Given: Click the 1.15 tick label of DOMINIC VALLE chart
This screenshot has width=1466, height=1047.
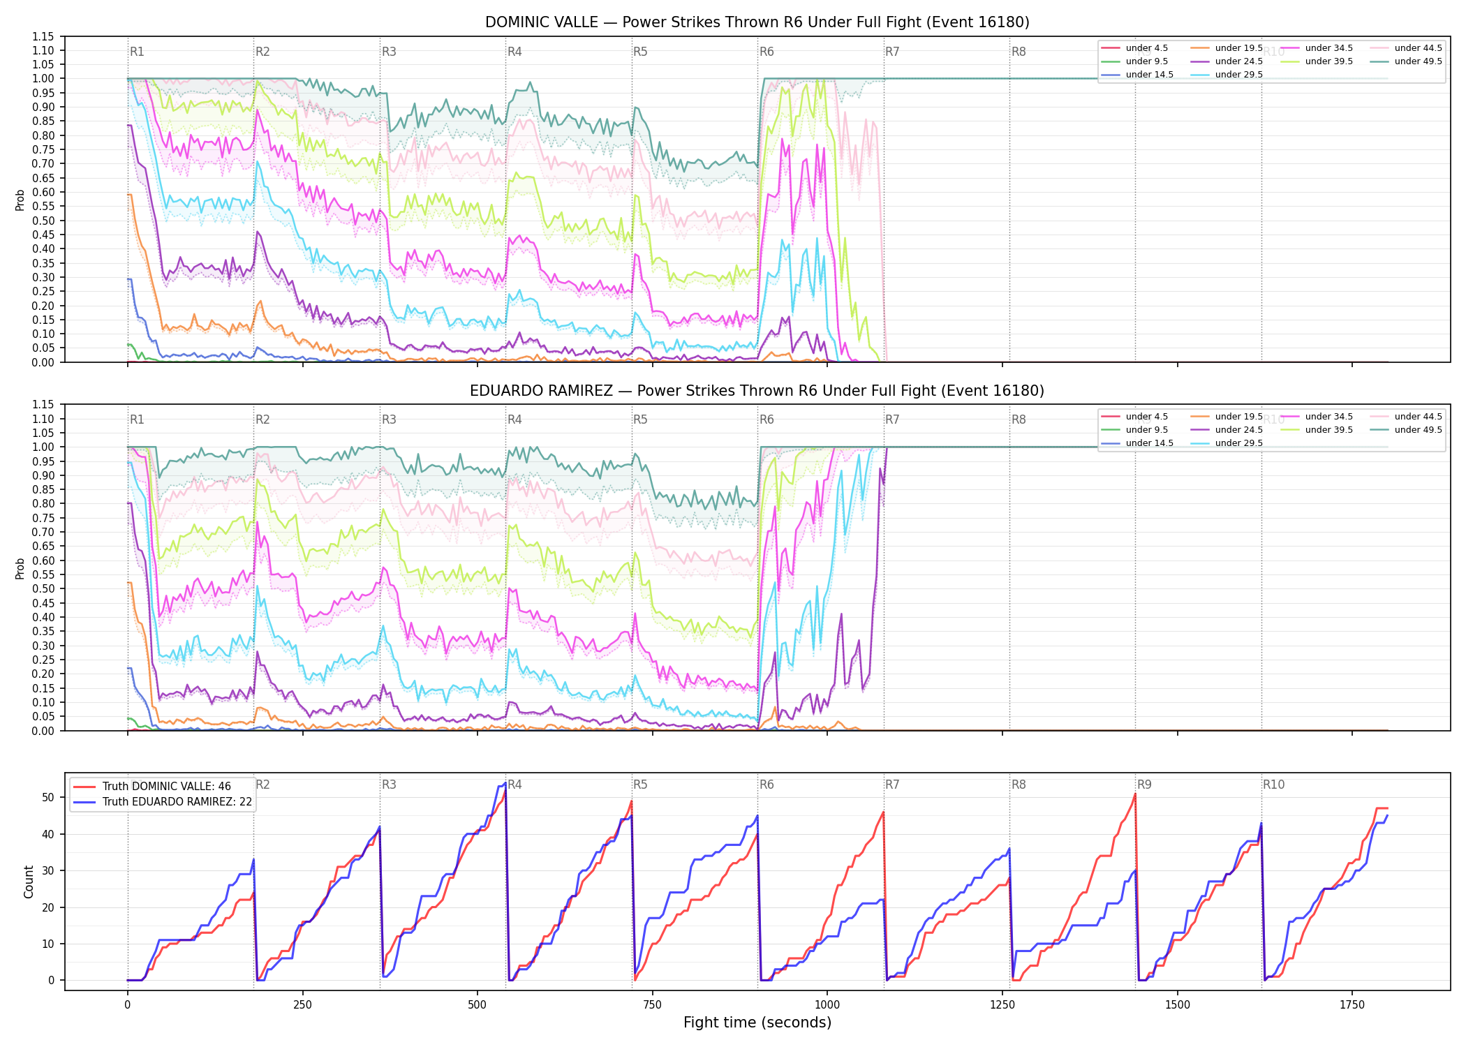Looking at the screenshot, I should (x=43, y=36).
